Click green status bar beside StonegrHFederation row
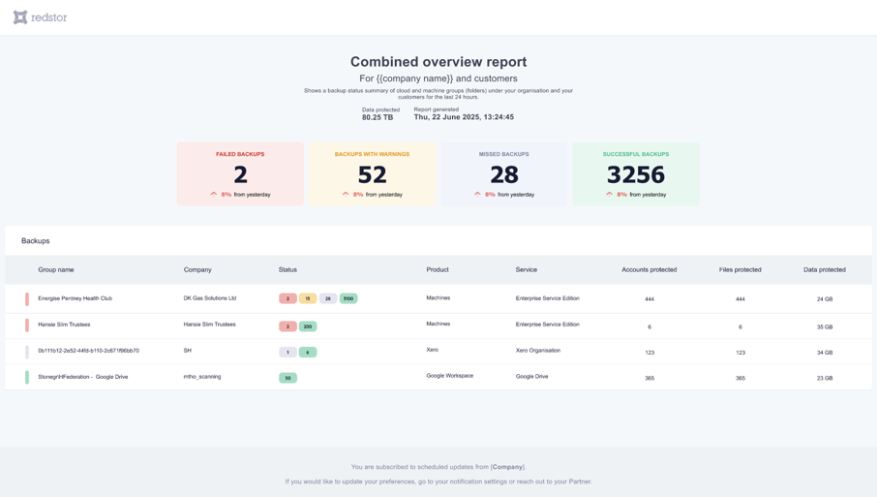 coord(27,377)
